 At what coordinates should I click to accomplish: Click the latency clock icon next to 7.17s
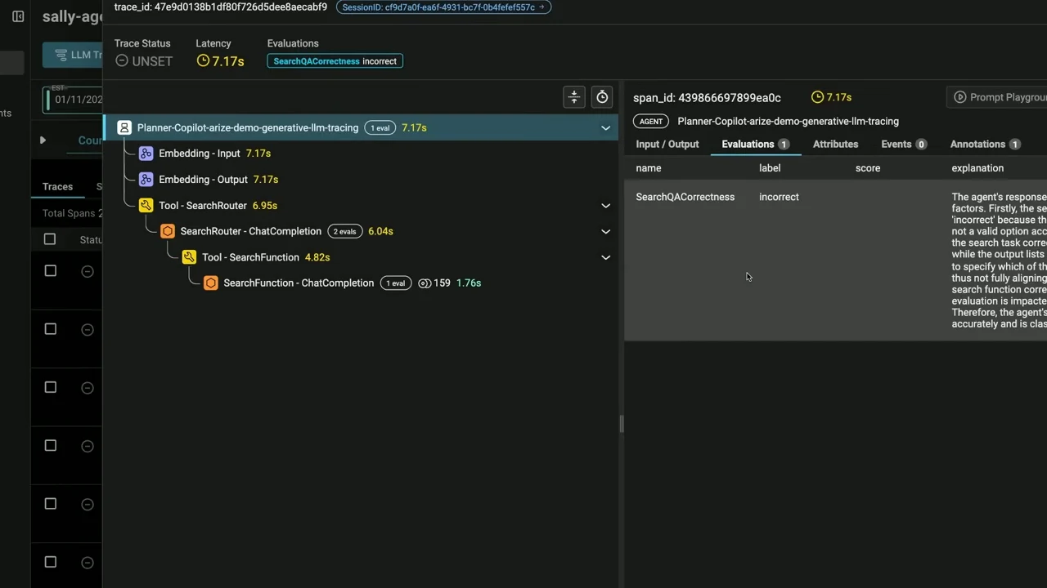[x=203, y=61]
